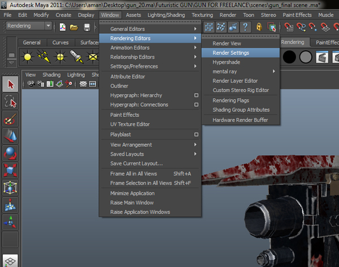Enable snap to points magnet icon
This screenshot has width=339, height=267.
coord(312,27)
